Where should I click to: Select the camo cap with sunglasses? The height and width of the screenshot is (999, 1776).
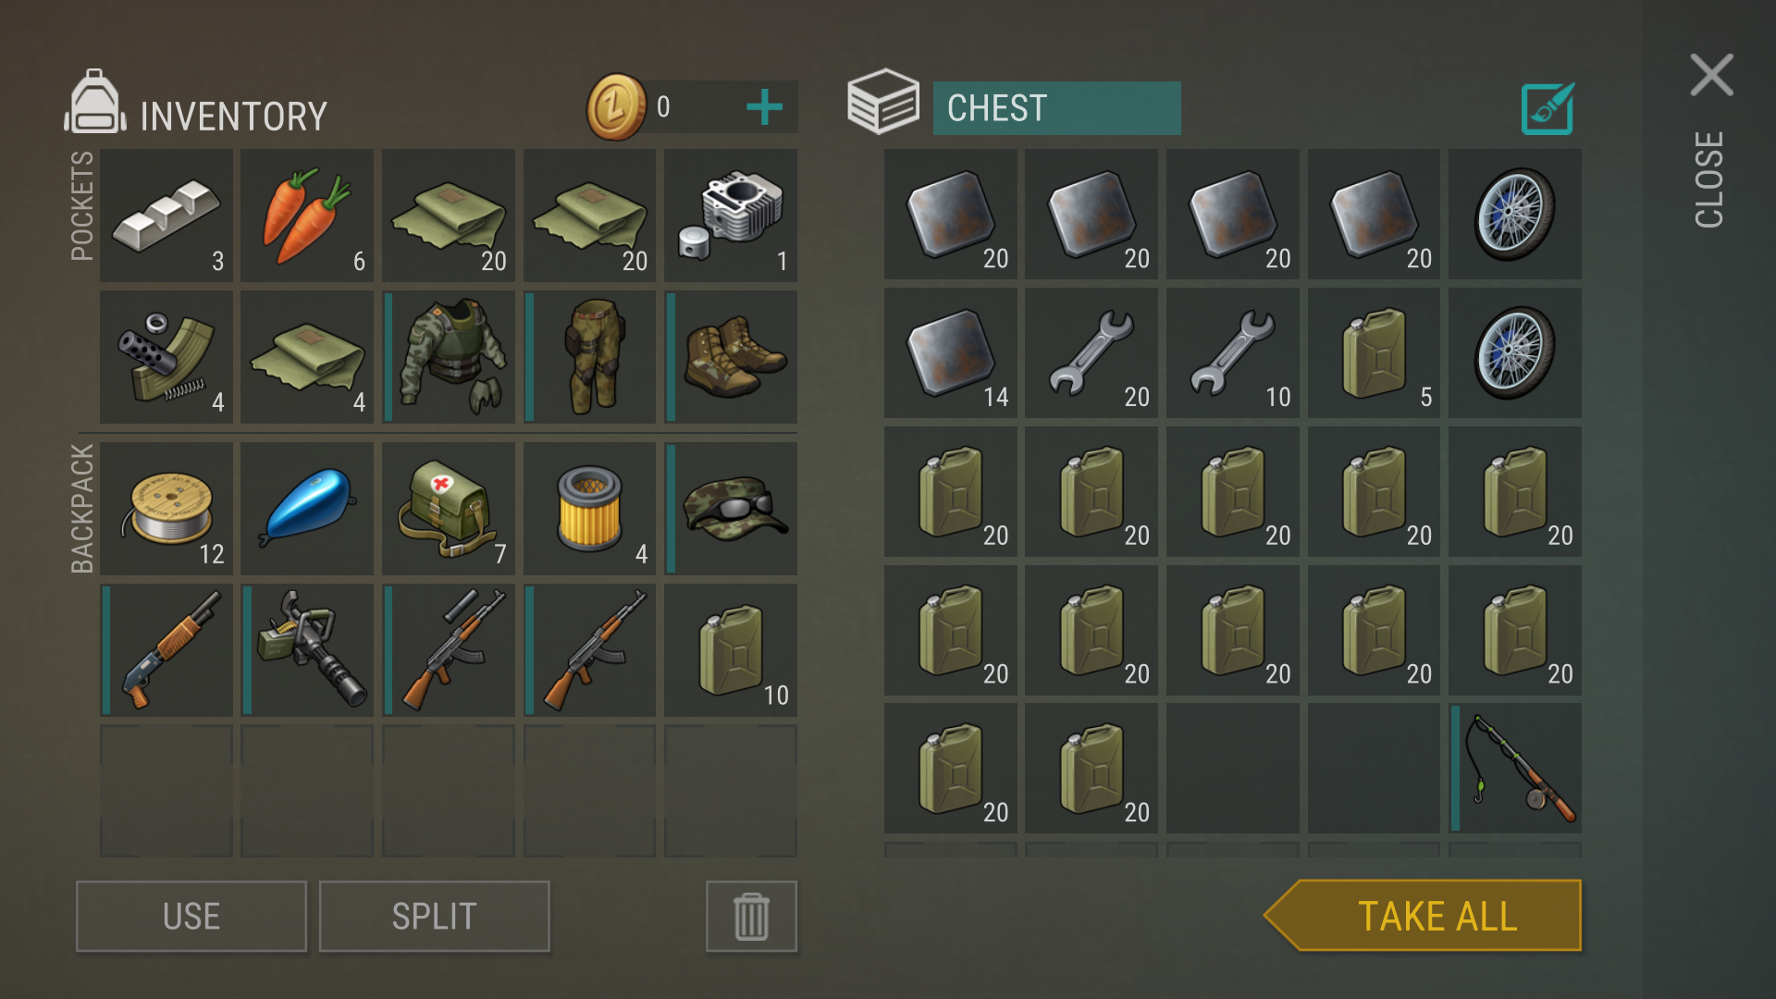point(731,509)
